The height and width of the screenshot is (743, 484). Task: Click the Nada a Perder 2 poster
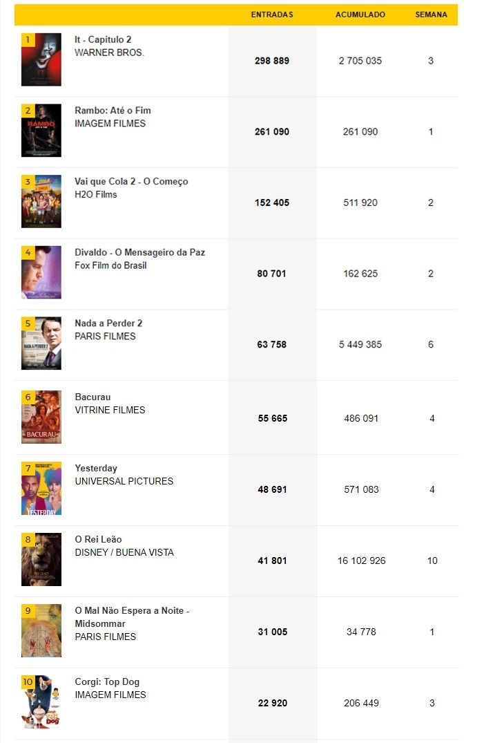41,344
